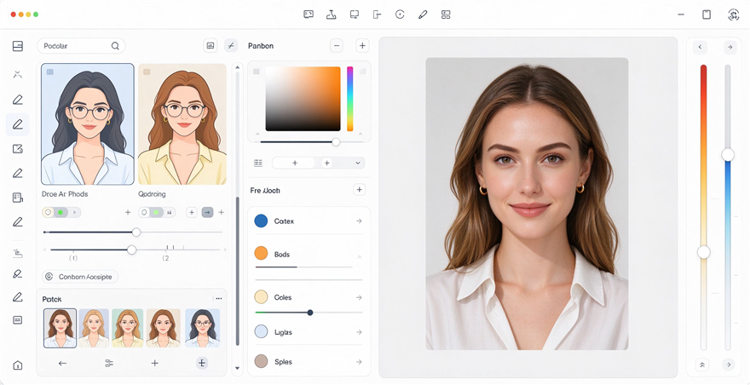Open the image view icon beside search
This screenshot has width=750, height=385.
pyautogui.click(x=210, y=46)
